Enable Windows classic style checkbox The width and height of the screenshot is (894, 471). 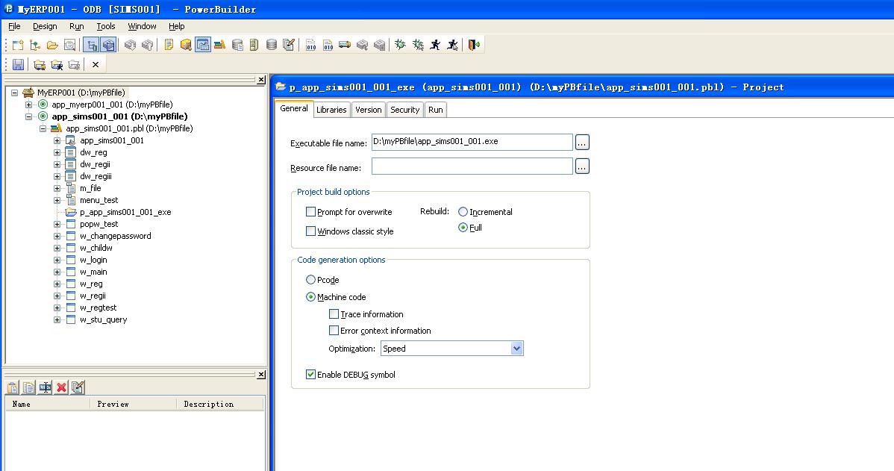[310, 231]
